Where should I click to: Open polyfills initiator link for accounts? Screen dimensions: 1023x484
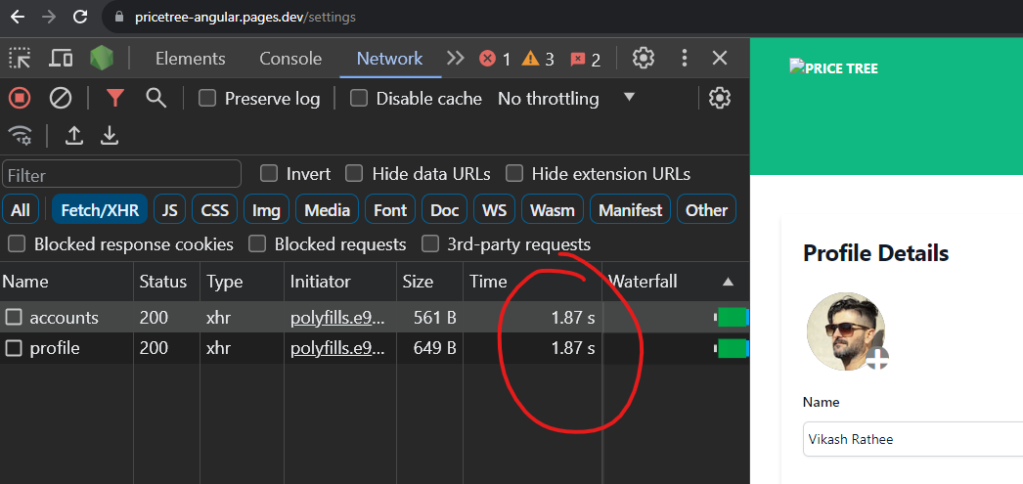click(338, 318)
